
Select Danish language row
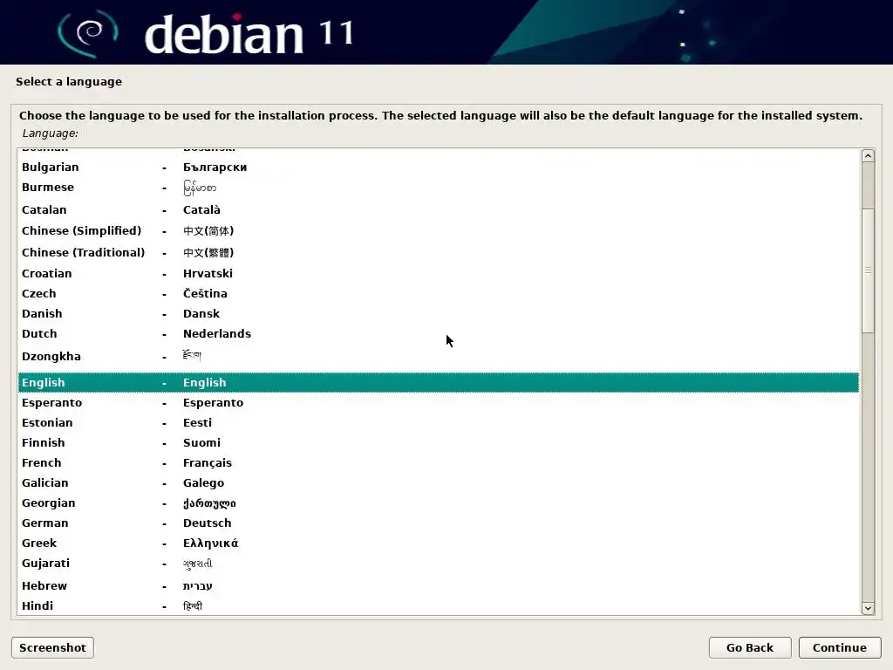click(438, 313)
